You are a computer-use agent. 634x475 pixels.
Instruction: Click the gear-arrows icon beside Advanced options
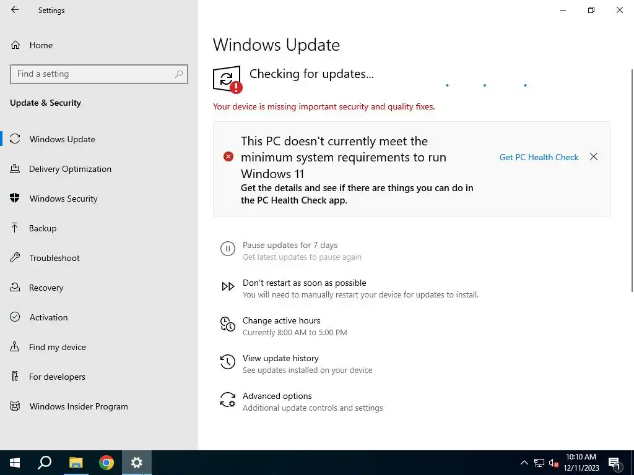tap(228, 400)
